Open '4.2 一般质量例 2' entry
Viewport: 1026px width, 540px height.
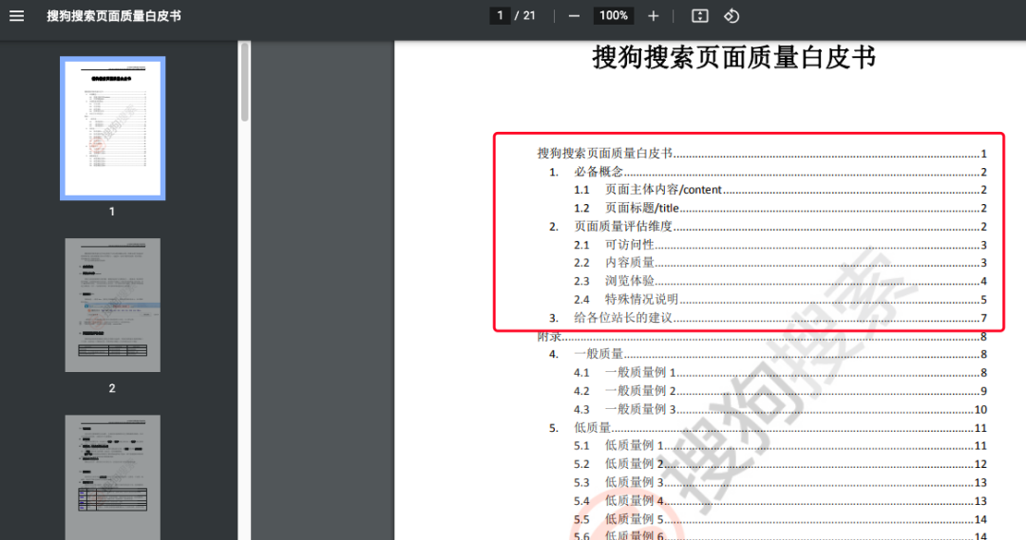(780, 391)
